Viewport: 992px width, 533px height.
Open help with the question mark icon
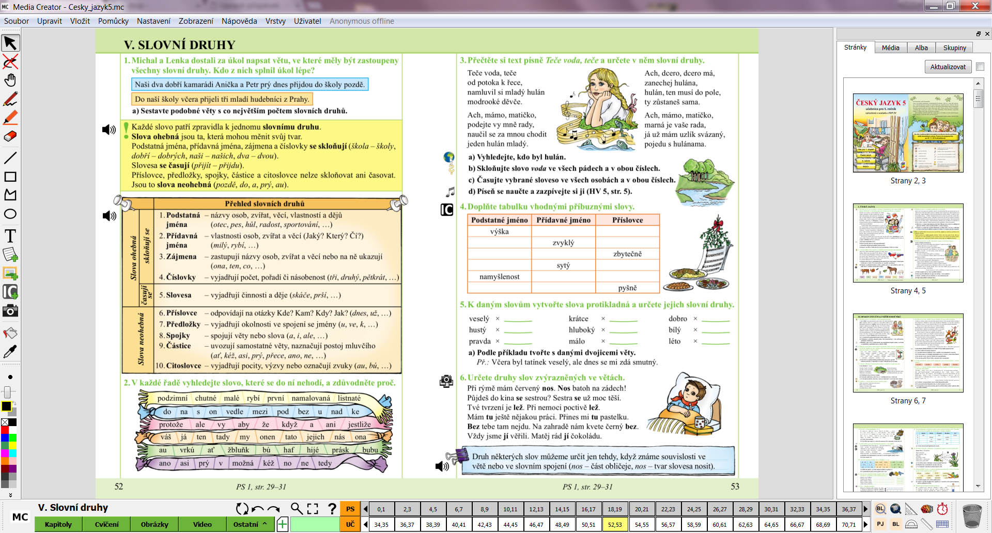point(332,509)
